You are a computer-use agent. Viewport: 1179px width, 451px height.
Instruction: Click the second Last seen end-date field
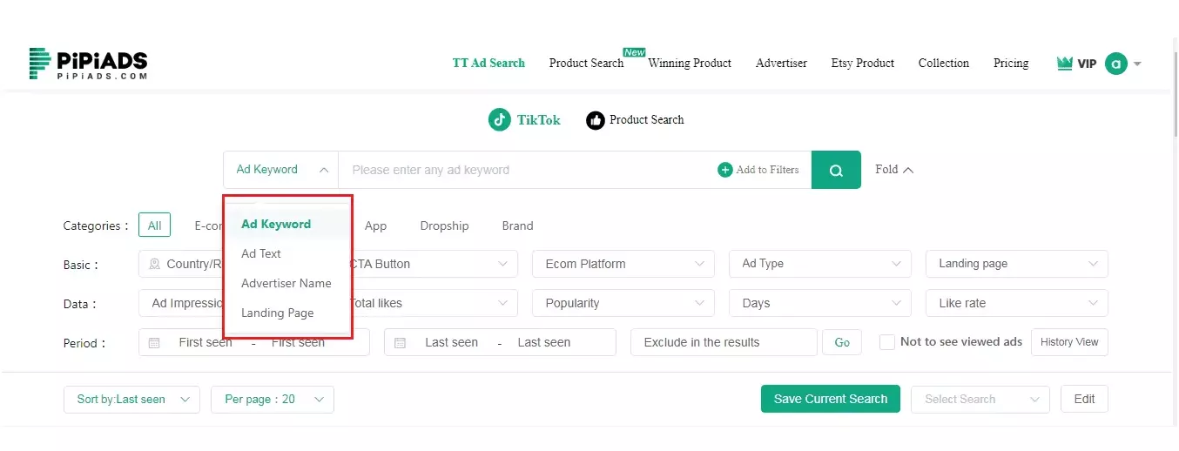coord(544,343)
